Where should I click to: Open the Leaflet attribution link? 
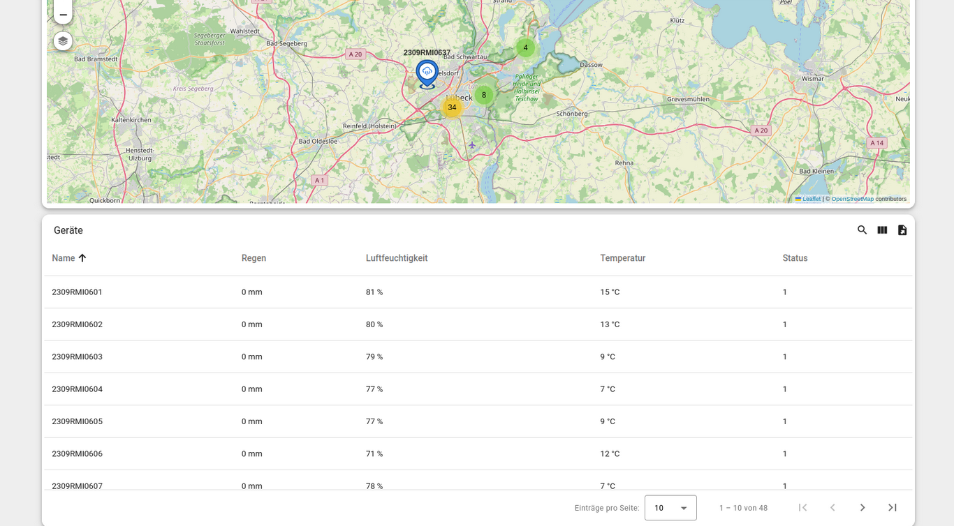coord(808,199)
